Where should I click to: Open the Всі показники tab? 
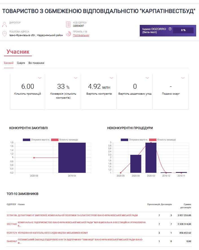pyautogui.click(x=36, y=63)
